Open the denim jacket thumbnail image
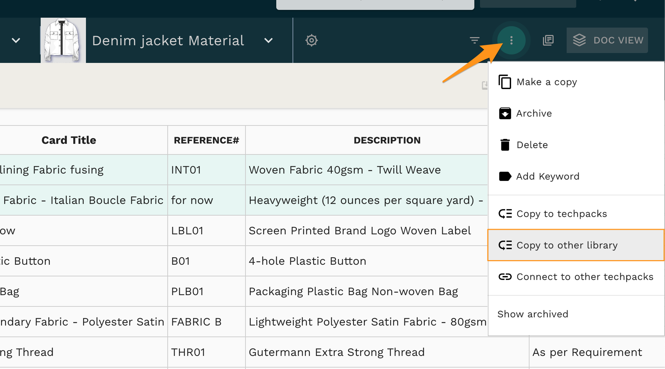 pyautogui.click(x=63, y=40)
